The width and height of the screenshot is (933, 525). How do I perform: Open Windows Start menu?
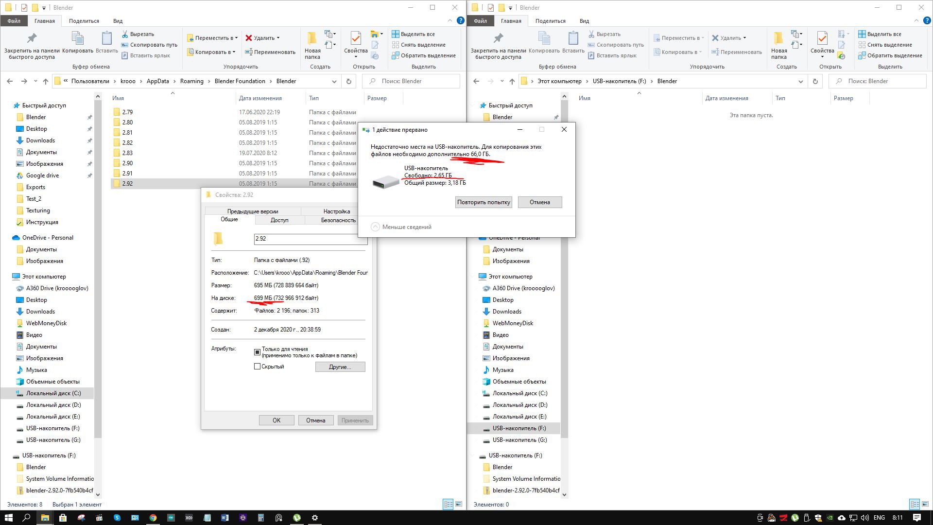[x=8, y=518]
